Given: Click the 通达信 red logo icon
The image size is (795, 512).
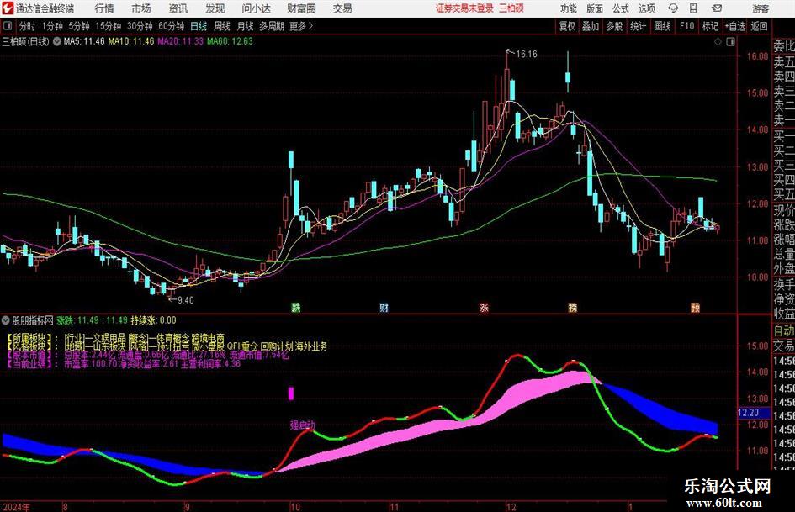Looking at the screenshot, I should click(x=8, y=8).
